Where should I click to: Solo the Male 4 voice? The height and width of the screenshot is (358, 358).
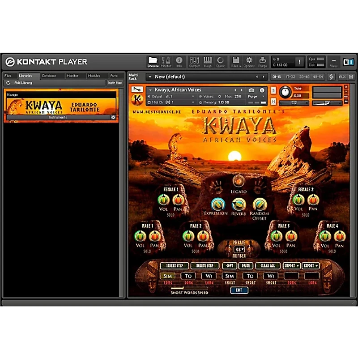332,251
